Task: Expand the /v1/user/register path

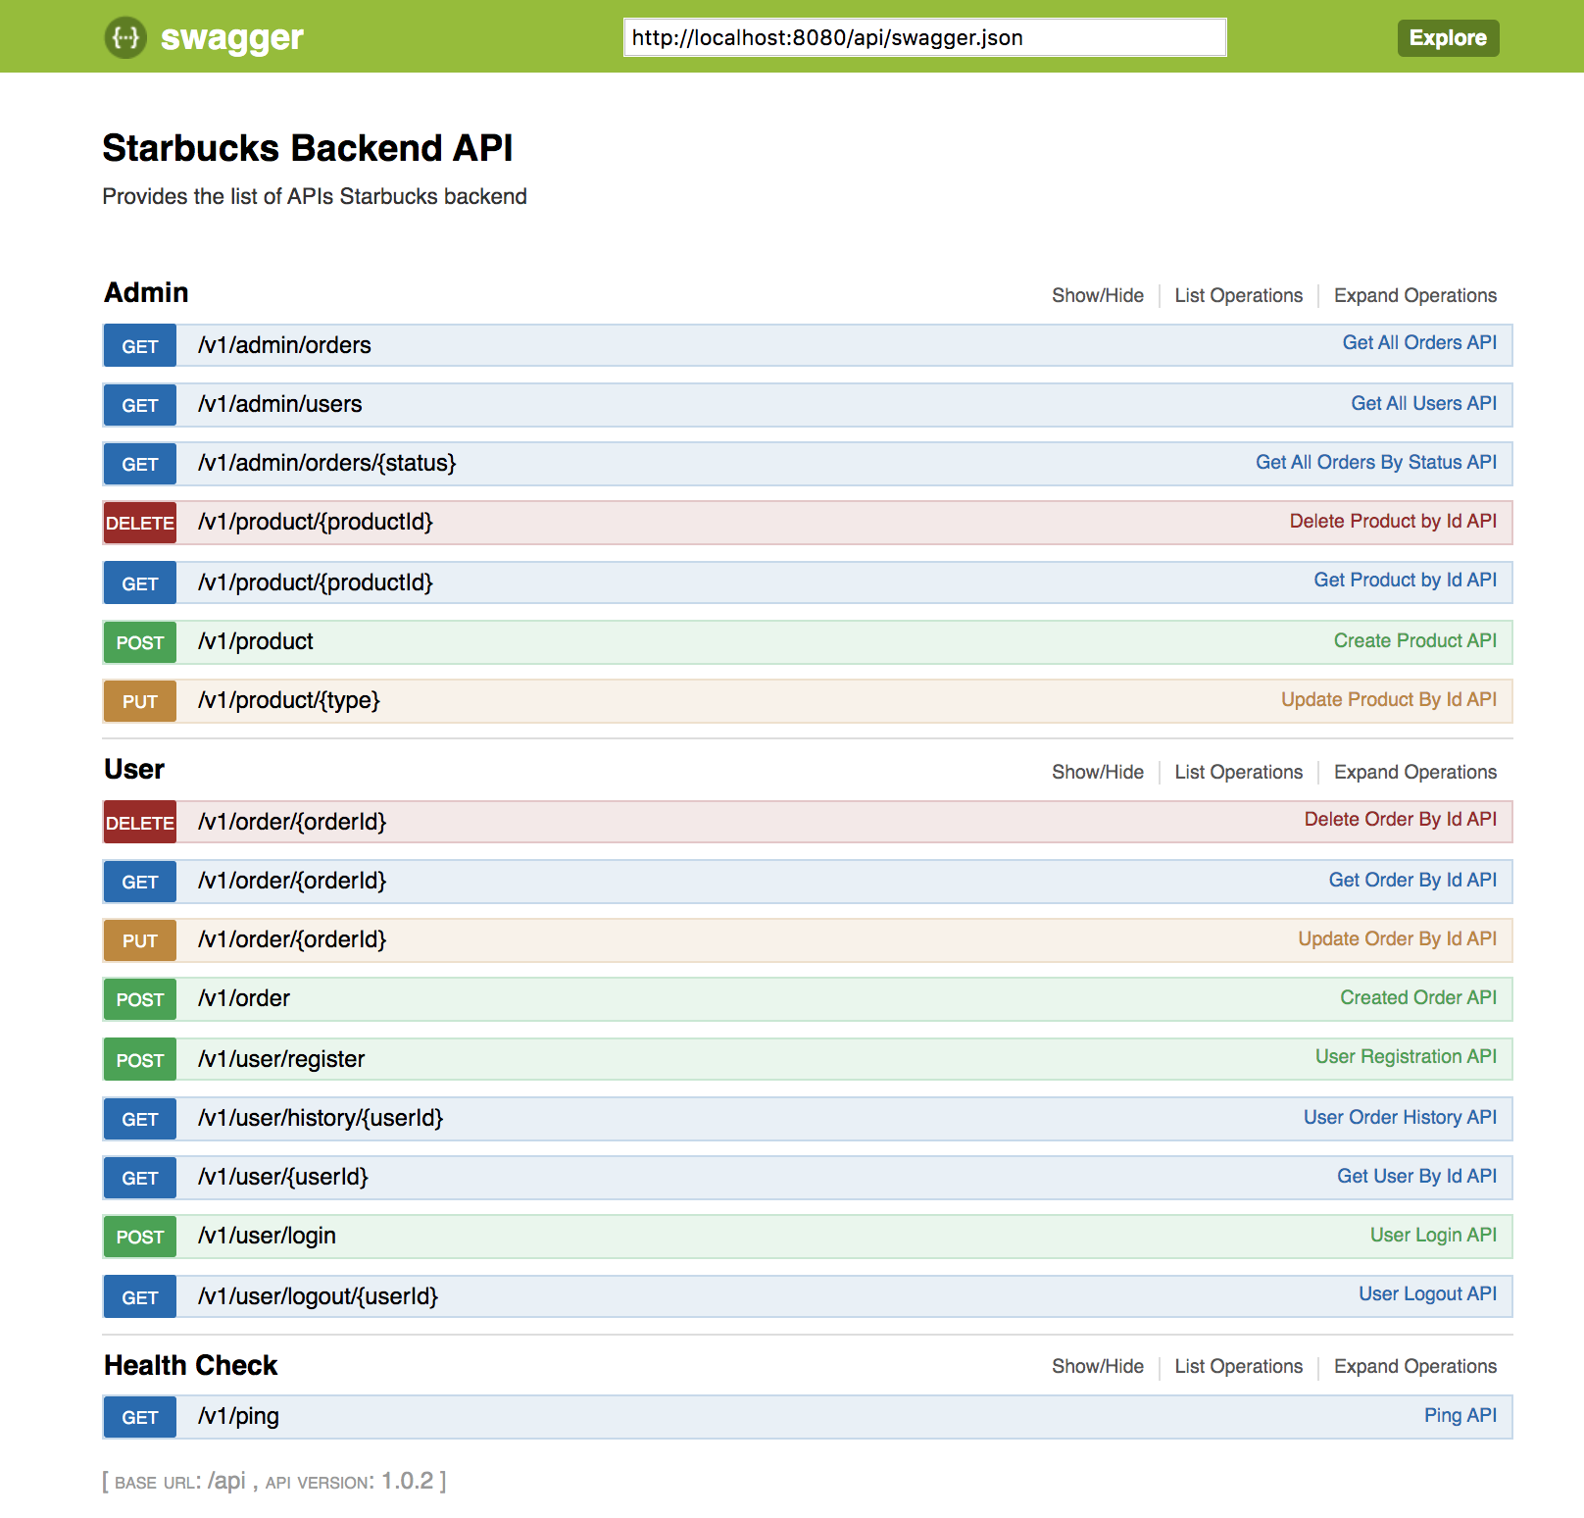Action: tap(281, 1059)
